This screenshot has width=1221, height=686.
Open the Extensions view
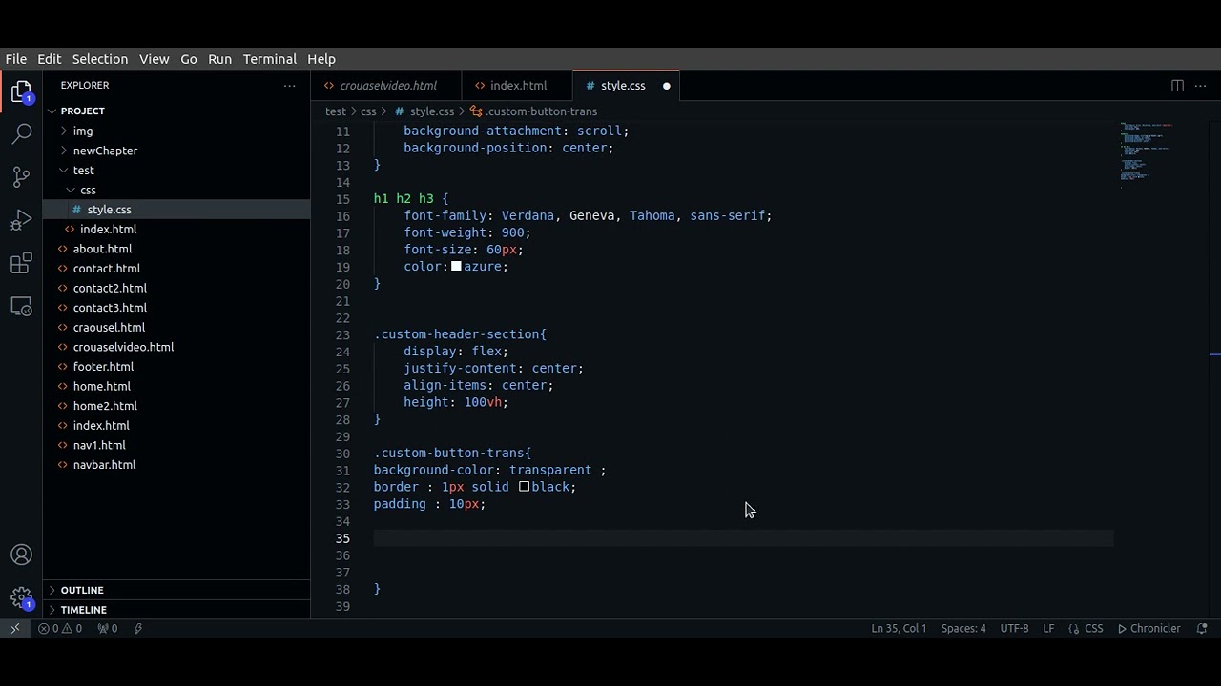pos(21,264)
